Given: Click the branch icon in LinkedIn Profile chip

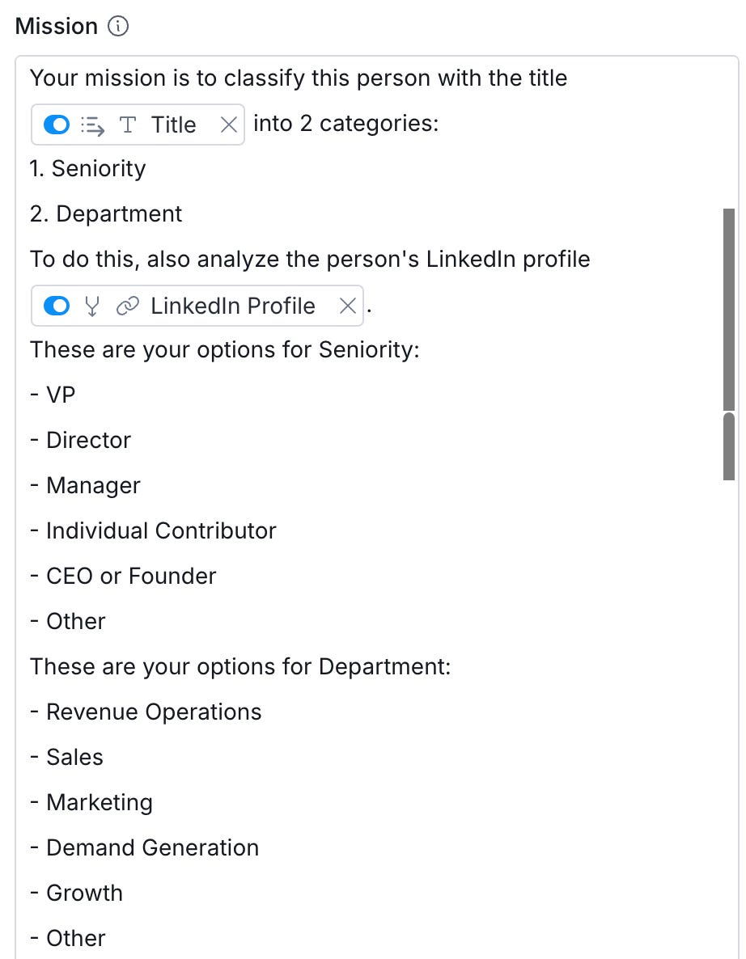Looking at the screenshot, I should tap(93, 306).
